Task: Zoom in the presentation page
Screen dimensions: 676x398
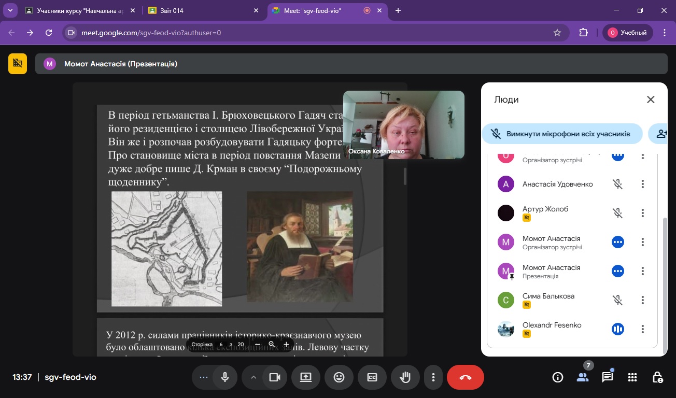Action: click(286, 344)
